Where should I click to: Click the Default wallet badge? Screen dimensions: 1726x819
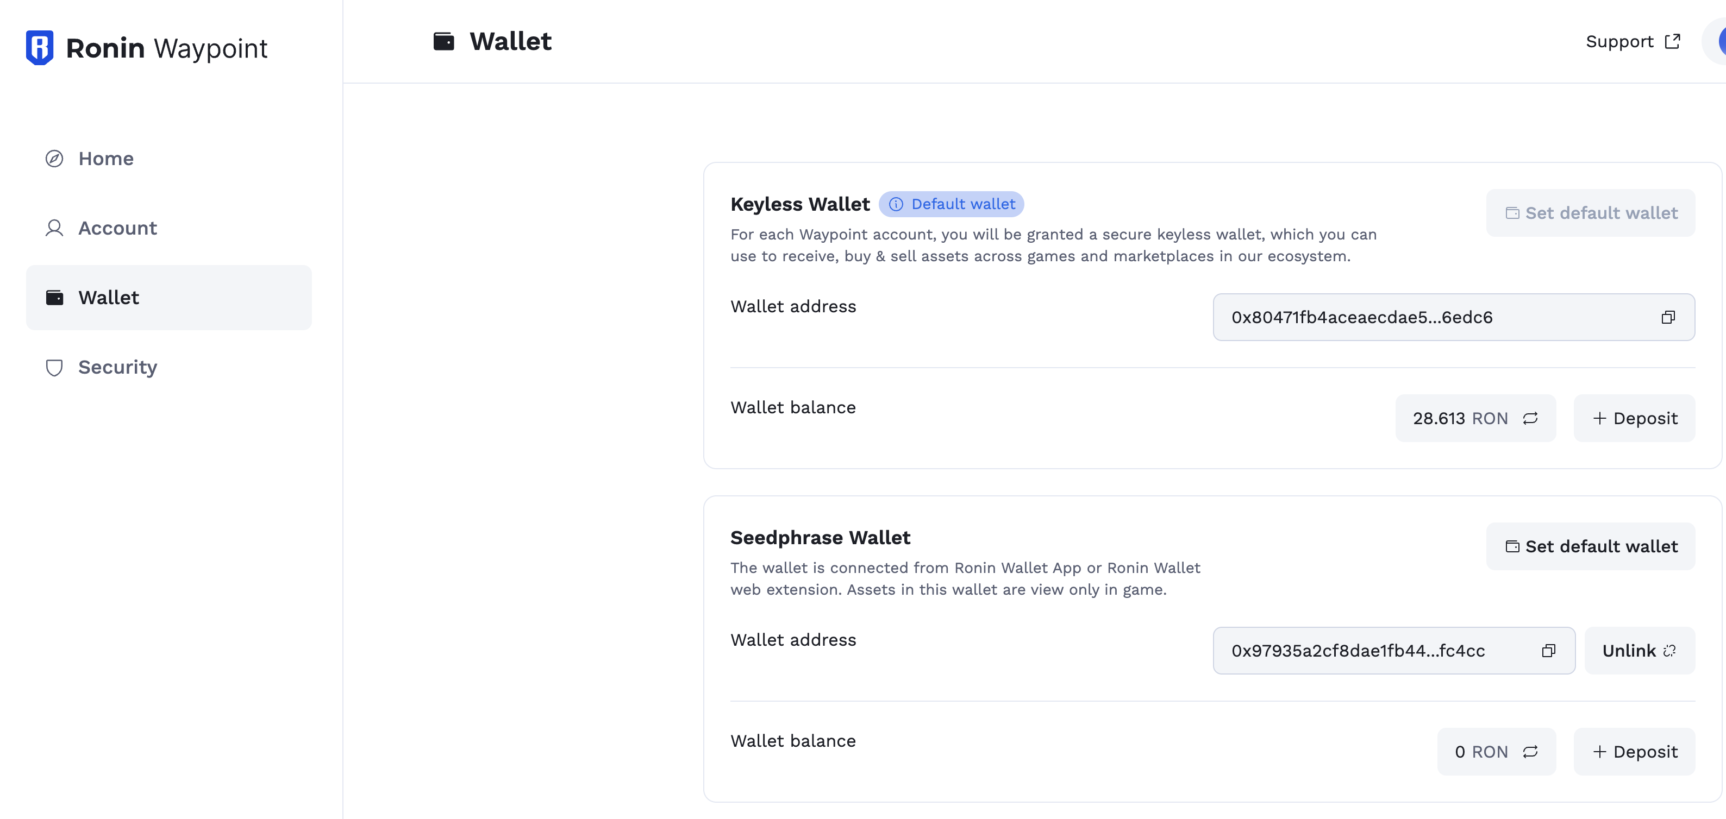point(951,204)
